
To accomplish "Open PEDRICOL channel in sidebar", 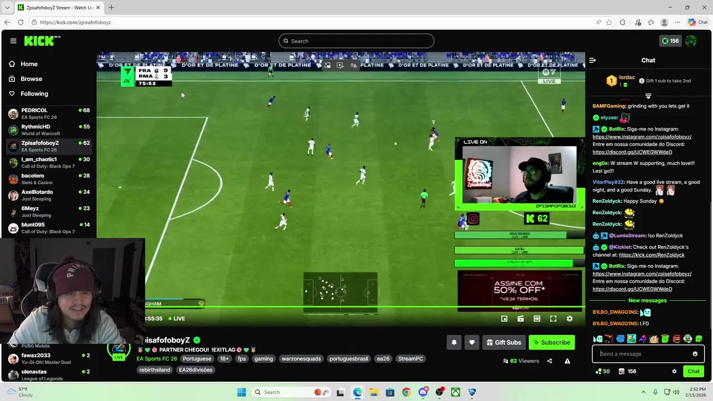I will pos(49,114).
